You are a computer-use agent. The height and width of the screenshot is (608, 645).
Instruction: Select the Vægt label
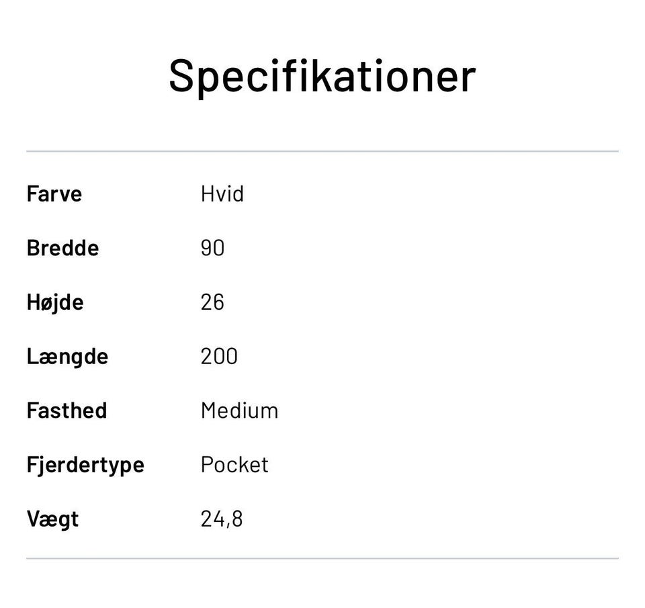point(52,519)
